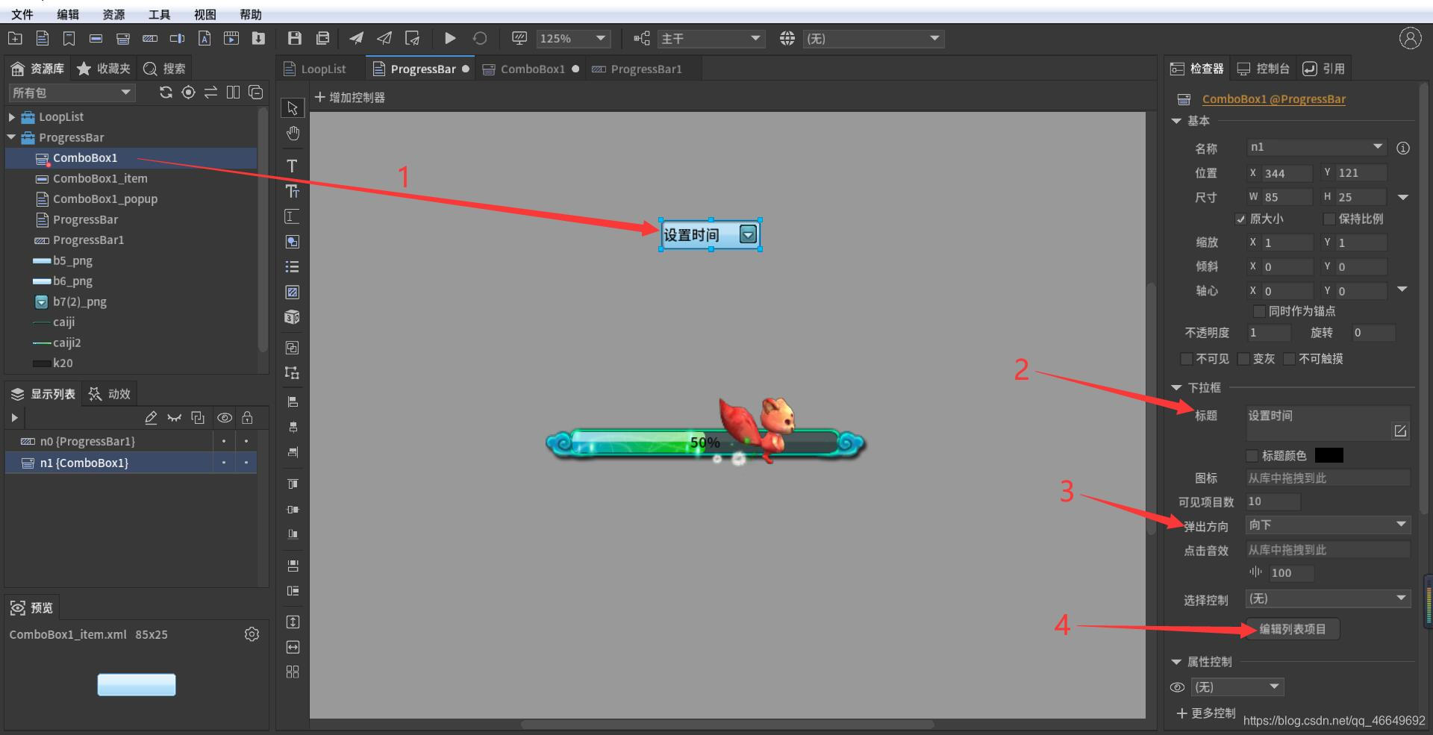Click the new component document icon
The width and height of the screenshot is (1433, 735).
click(43, 38)
